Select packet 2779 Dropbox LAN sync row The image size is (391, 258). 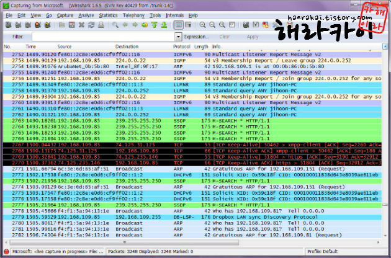coord(192,217)
